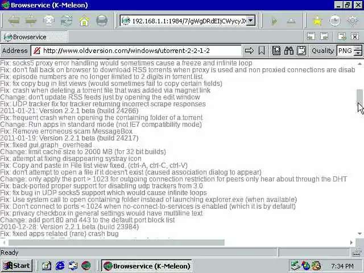Viewport: 364px width, 273px height.
Task: Click the Address field with oldversion.com URL
Action: point(136,51)
